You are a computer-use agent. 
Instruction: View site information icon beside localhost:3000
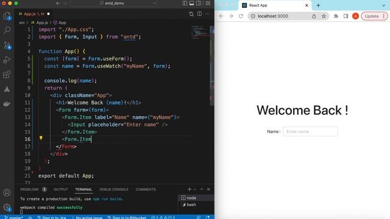tap(253, 16)
